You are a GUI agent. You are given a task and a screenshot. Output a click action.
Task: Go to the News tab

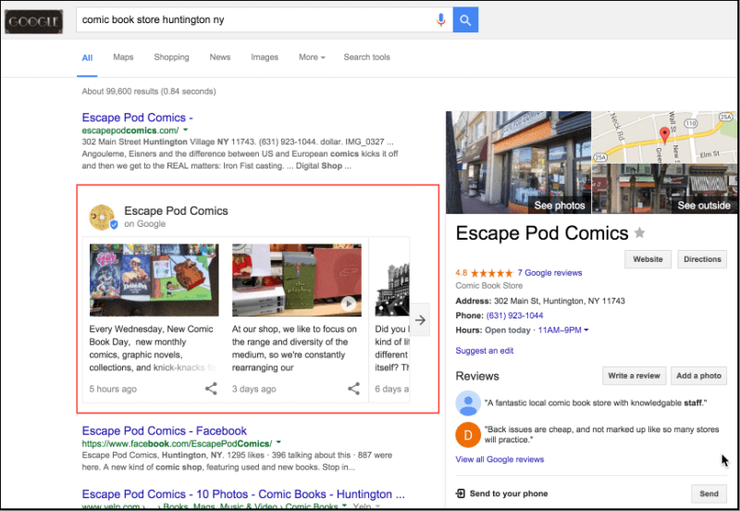click(x=220, y=57)
